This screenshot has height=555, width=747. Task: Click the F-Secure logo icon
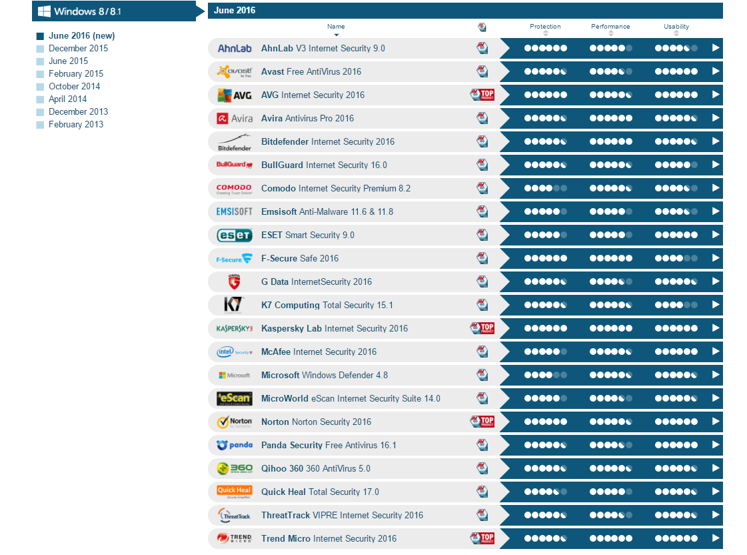point(235,259)
